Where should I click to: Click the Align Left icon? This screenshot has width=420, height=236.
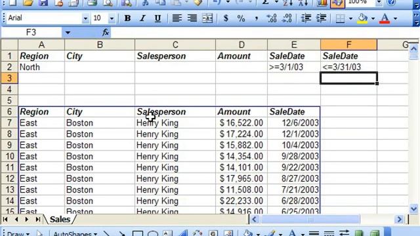coord(177,18)
